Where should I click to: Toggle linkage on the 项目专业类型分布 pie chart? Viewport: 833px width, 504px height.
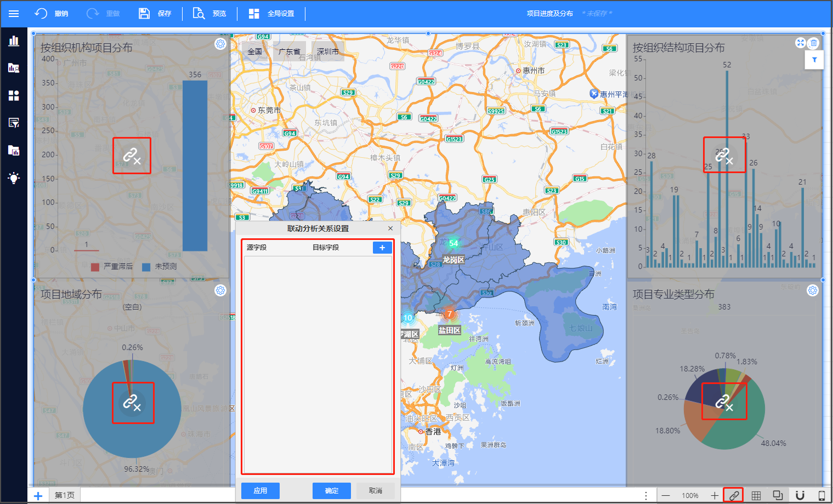tap(724, 402)
